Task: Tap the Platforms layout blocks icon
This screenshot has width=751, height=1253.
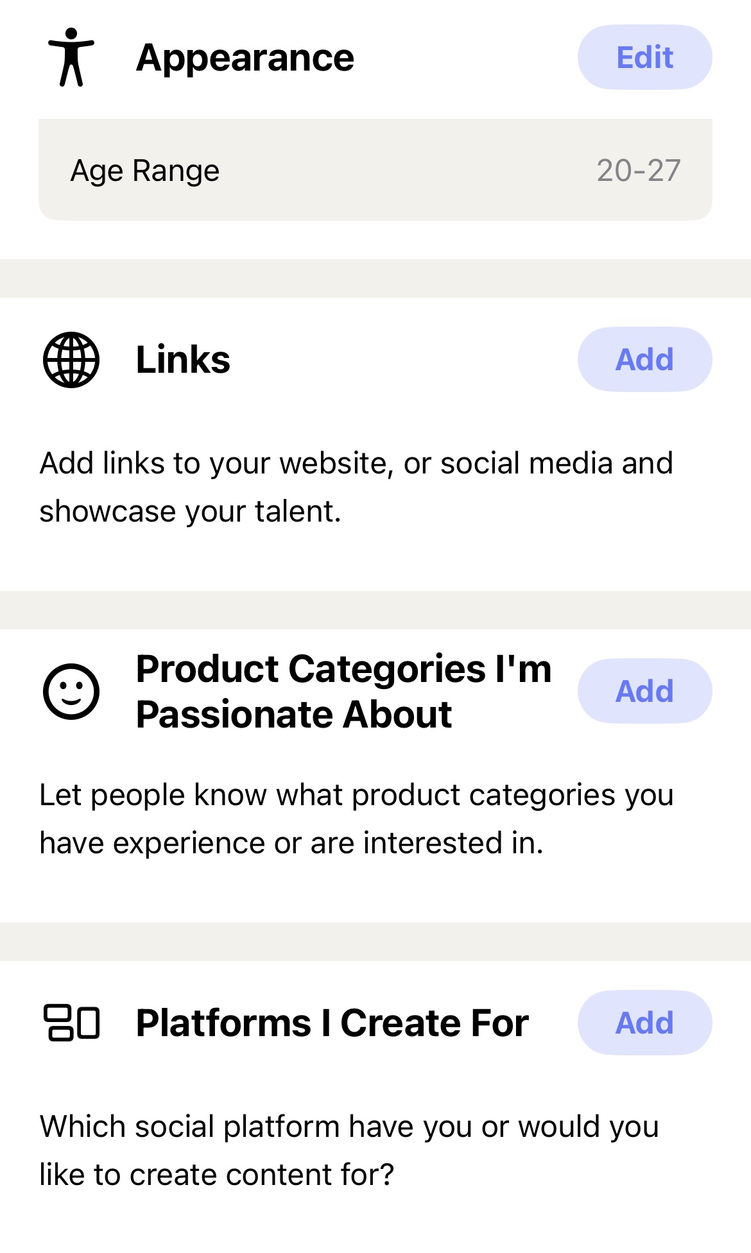Action: [x=71, y=1023]
